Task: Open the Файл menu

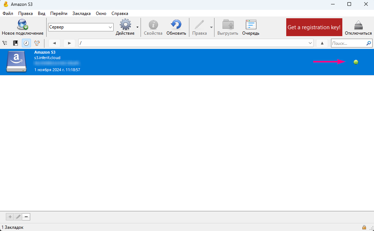Action: click(x=8, y=14)
